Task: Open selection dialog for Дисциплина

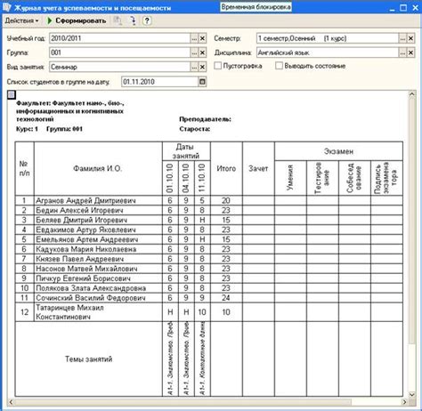Action: click(x=402, y=52)
